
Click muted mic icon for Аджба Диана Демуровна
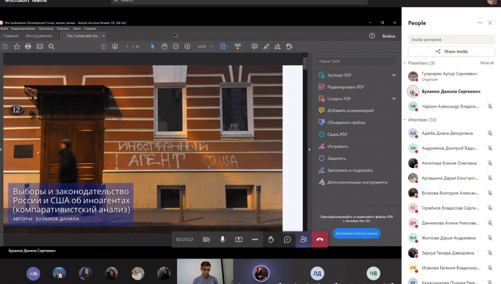click(490, 133)
